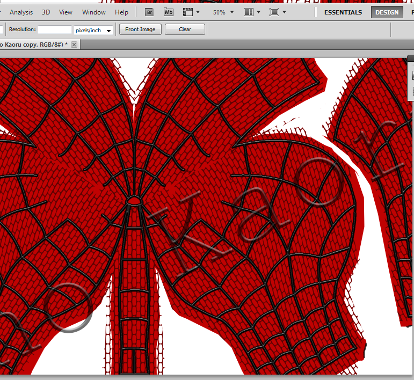414x380 pixels.
Task: Click the Arrange Documents icon
Action: pos(249,12)
